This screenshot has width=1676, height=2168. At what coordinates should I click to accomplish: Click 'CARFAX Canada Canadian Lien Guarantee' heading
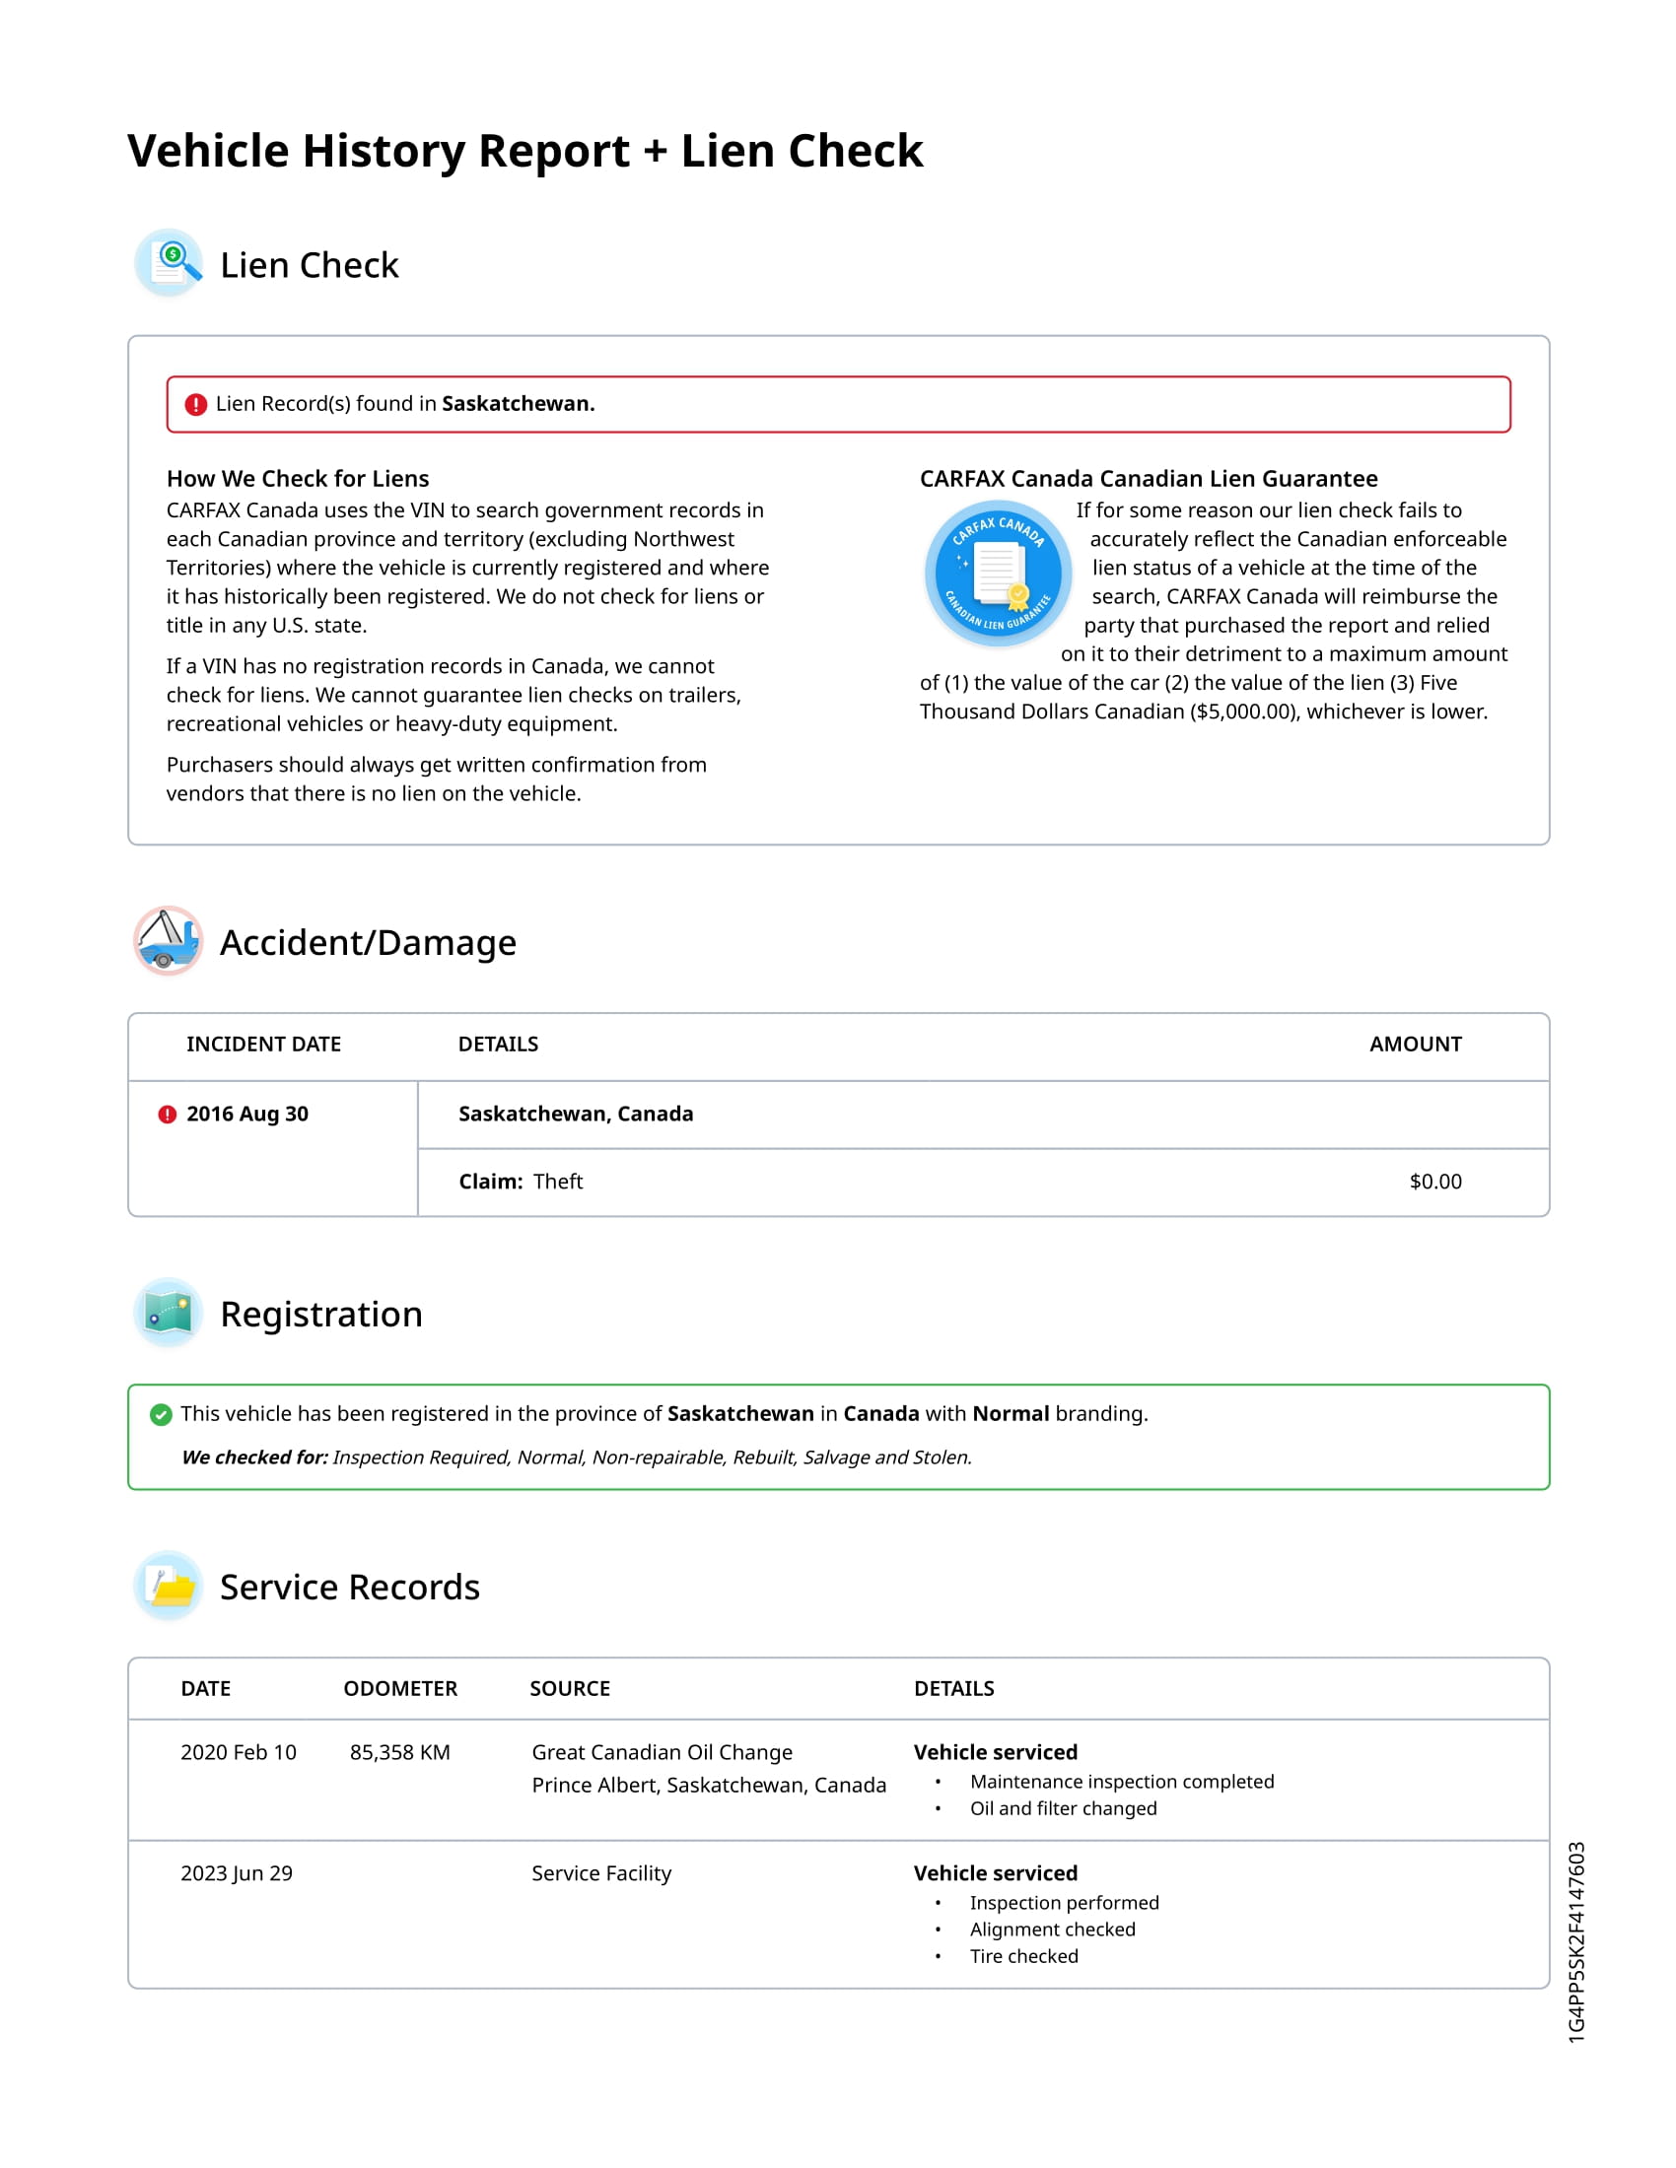coord(1148,479)
